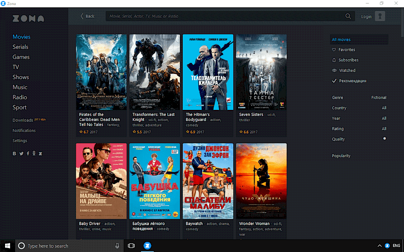Open Downloads in the sidebar
Viewport: 404px width, 252px height.
[23, 120]
